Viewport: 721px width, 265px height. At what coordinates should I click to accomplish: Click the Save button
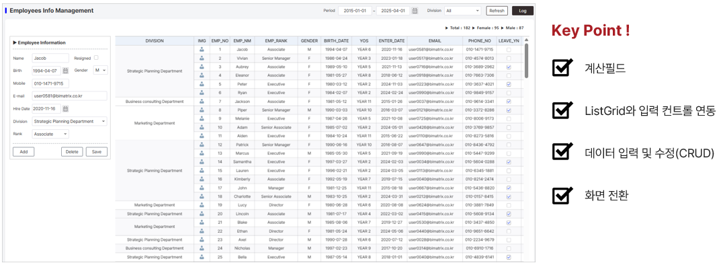[x=97, y=152]
